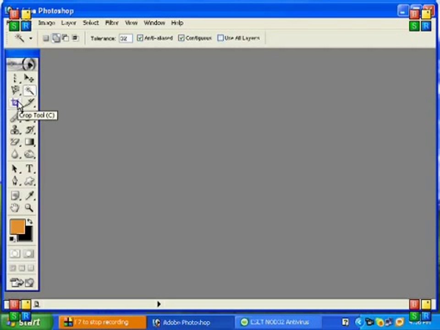Select the Magic Wand tool in toolbox
Screen dimensions: 440x330
point(29,90)
